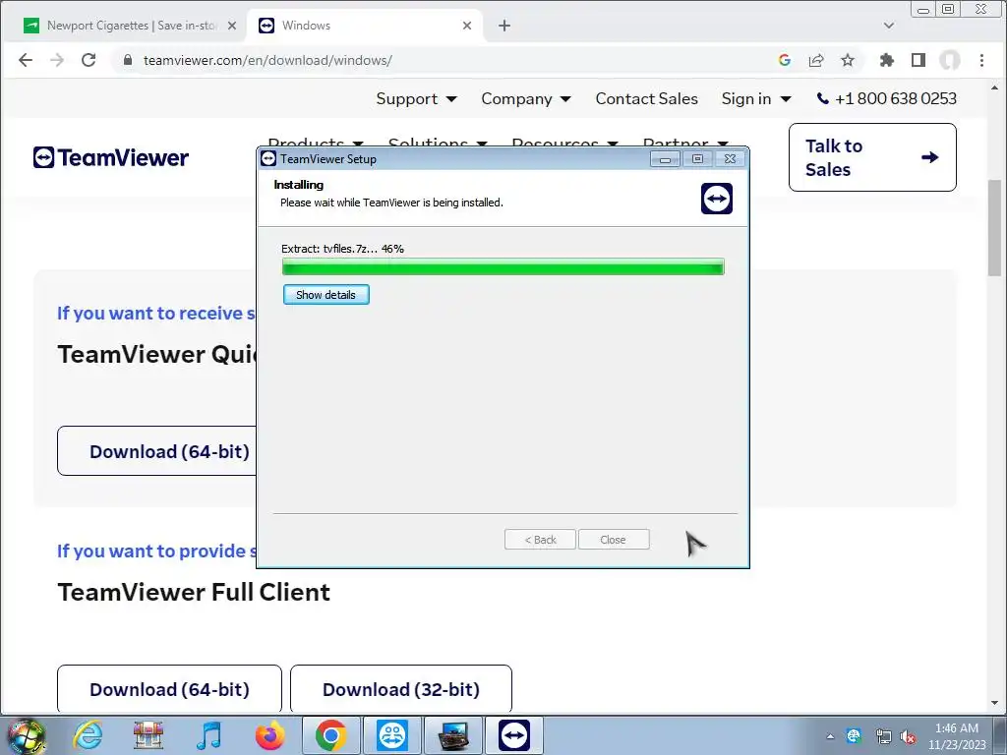Click the installation progress bar

(x=503, y=266)
